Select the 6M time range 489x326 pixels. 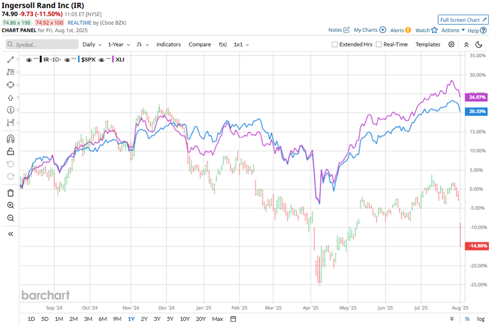coord(102,319)
